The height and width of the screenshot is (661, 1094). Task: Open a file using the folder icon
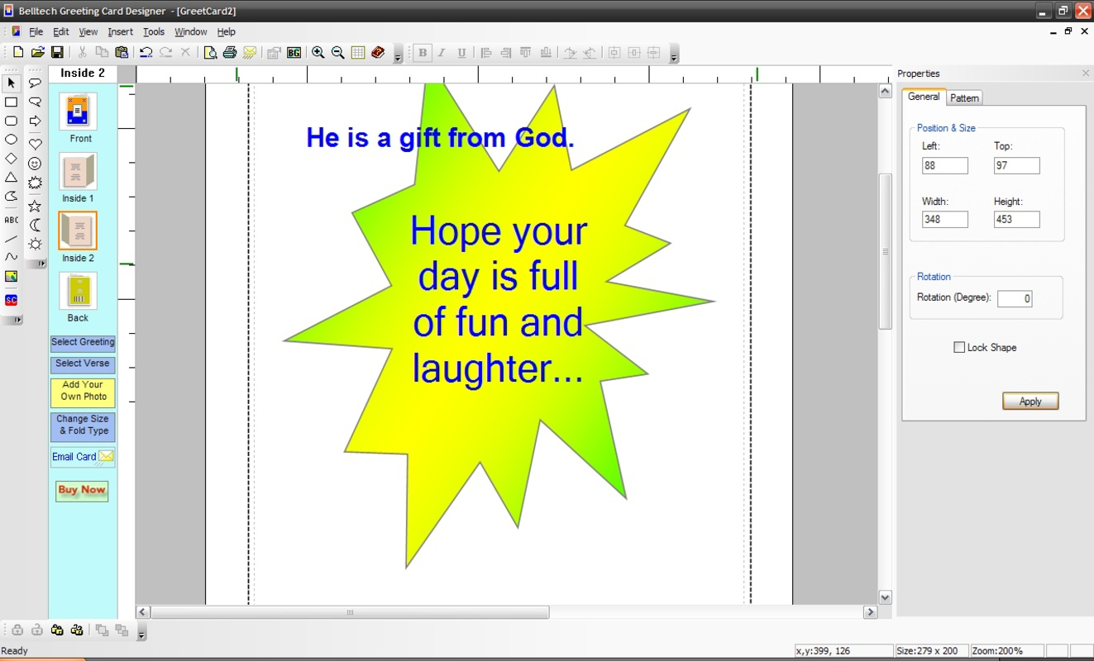point(37,52)
